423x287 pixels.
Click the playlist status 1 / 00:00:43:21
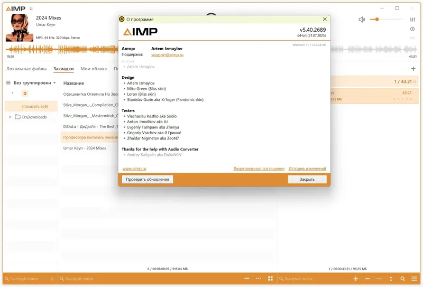point(348,269)
